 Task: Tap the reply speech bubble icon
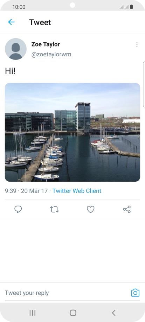point(18,209)
